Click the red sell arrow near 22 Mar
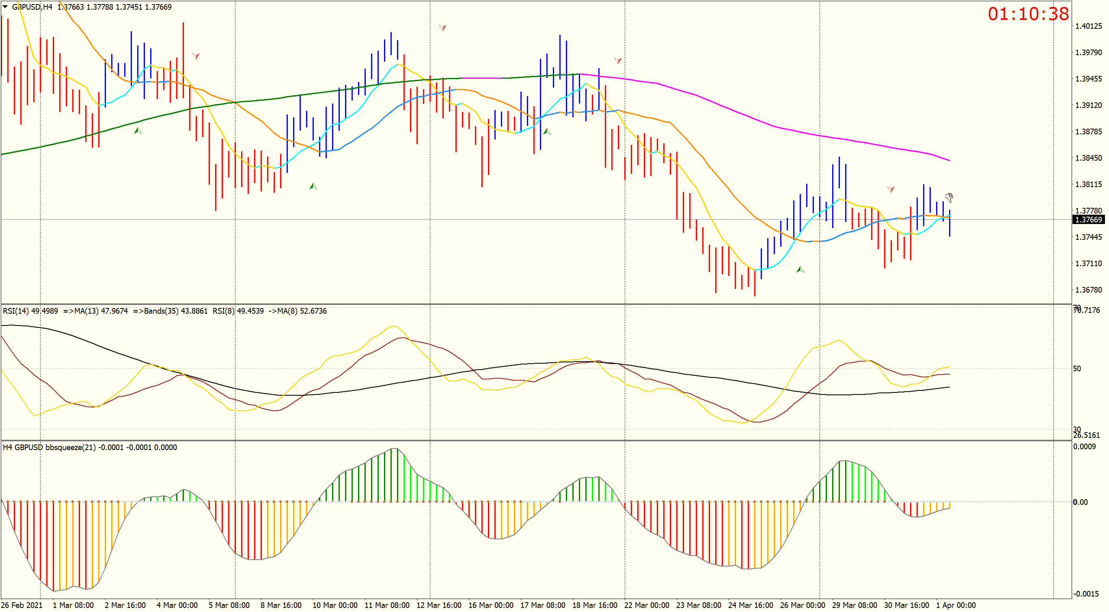The image size is (1109, 612). 618,61
